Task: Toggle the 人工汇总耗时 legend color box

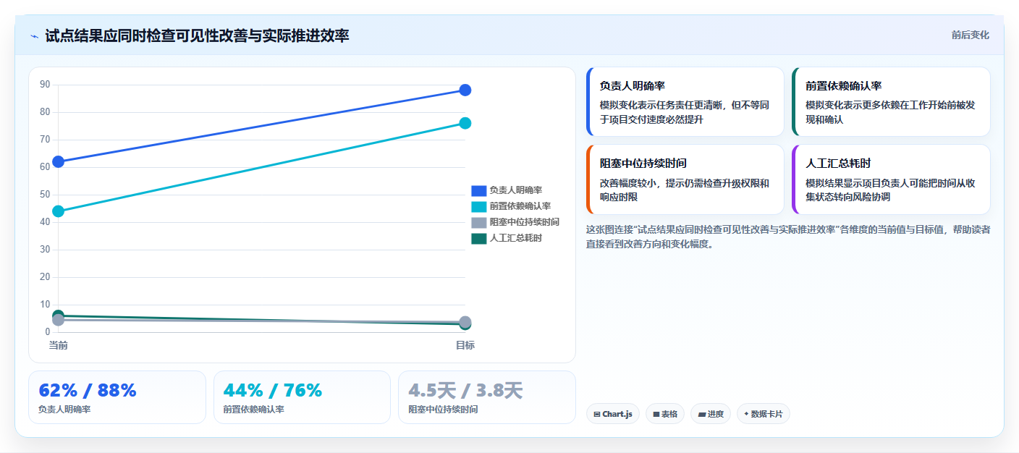Action: pyautogui.click(x=478, y=238)
